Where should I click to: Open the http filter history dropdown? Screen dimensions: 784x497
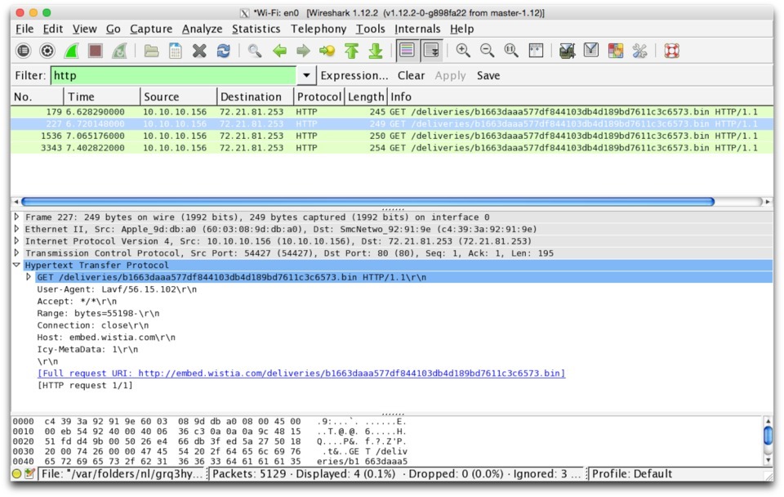tap(306, 74)
